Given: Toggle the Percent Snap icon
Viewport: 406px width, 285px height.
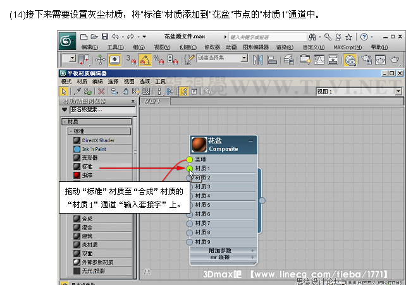Looking at the screenshot, I should 159,60.
